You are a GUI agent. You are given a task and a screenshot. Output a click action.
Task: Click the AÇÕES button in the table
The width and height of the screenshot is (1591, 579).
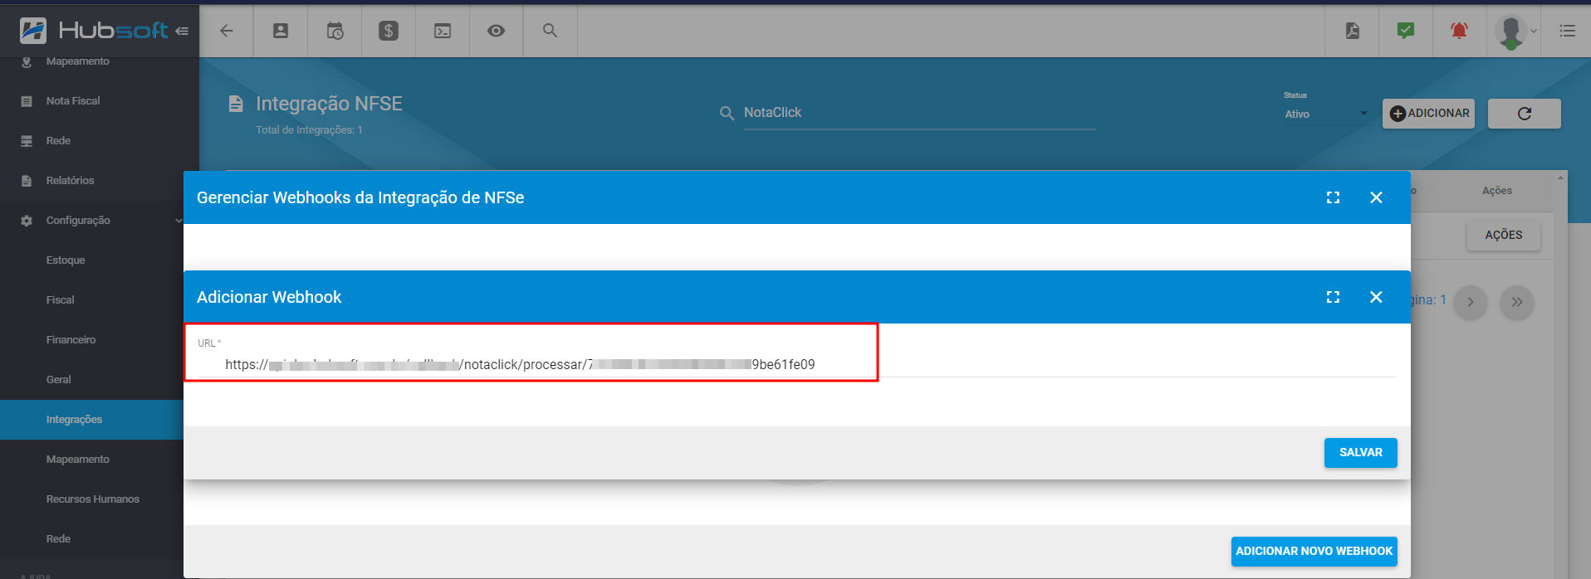tap(1503, 236)
